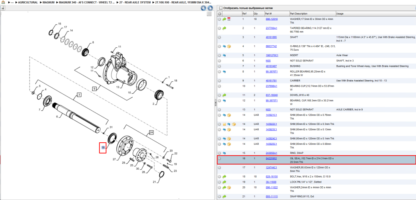Image resolution: width=416 pixels, height=200 pixels.
Task: Select boxed callout 3 in the diagram
Action: 79,95
